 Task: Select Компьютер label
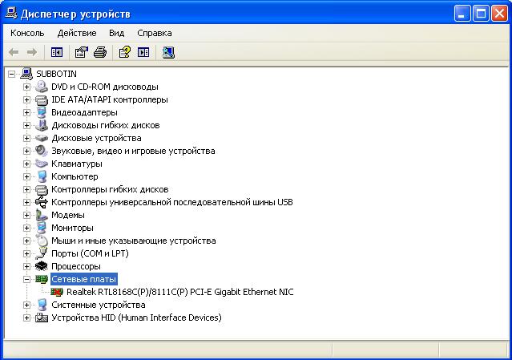click(x=75, y=176)
